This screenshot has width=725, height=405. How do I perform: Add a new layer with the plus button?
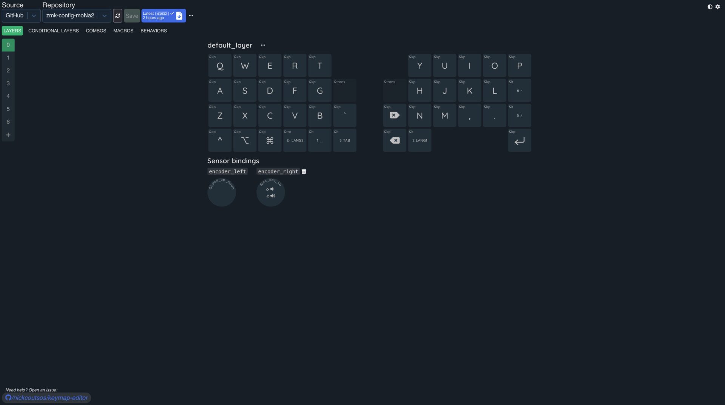pyautogui.click(x=8, y=134)
